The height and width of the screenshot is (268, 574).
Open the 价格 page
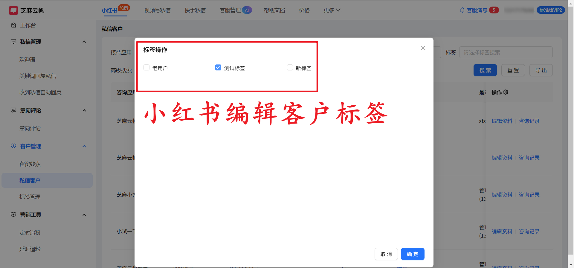[304, 10]
